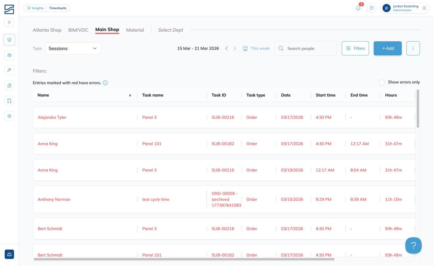Expand the sidebar with the double-chevron button

[9, 22]
